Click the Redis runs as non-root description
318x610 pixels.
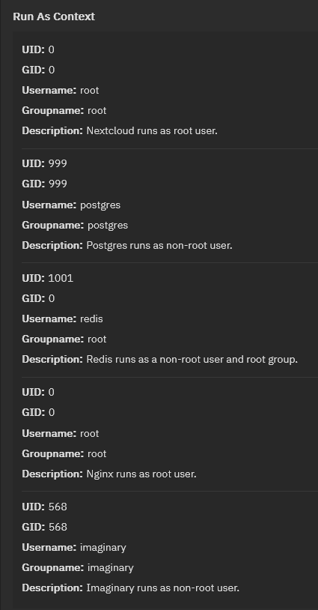(192, 359)
